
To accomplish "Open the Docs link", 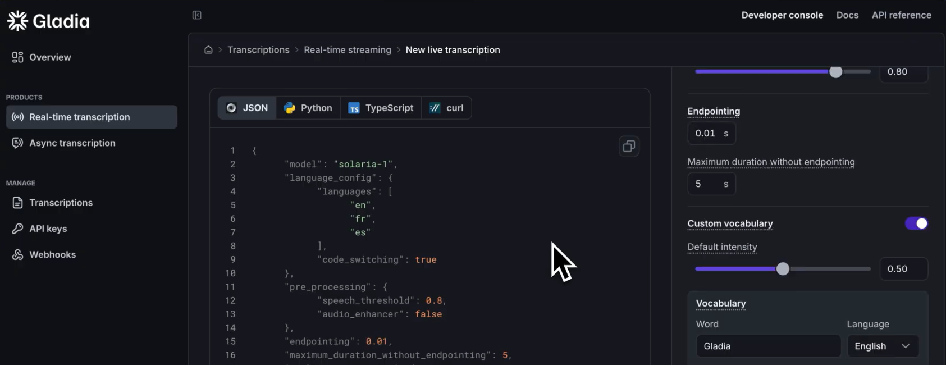I will point(847,15).
